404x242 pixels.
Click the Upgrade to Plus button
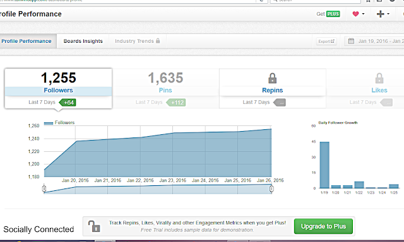[323, 226]
